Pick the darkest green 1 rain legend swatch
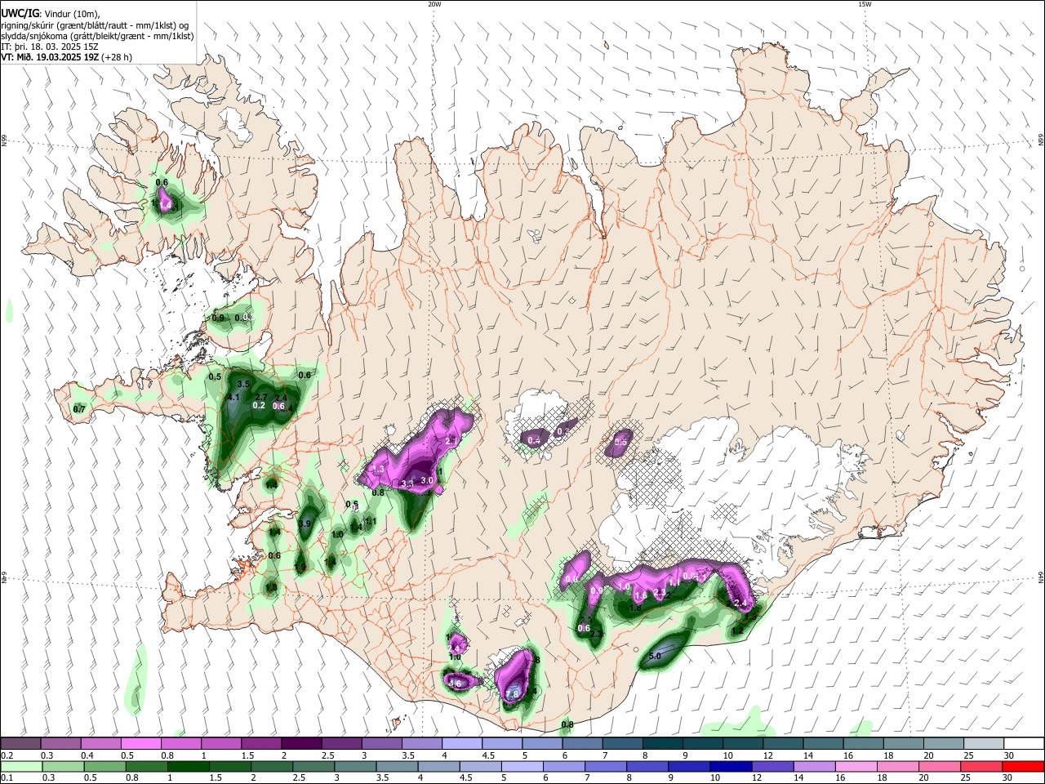This screenshot has height=784, width=1045. (x=188, y=766)
